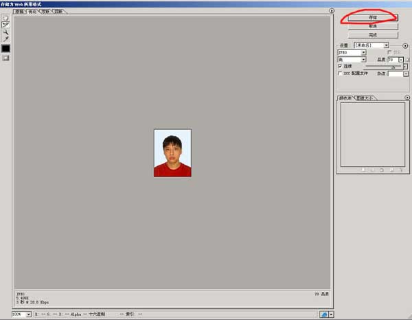Open the JPEG file format dropdown
This screenshot has height=320, width=412.
tap(363, 52)
